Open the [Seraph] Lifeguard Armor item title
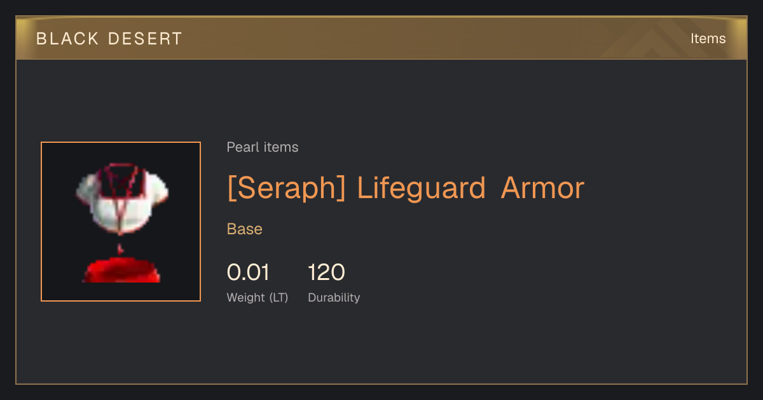This screenshot has width=763, height=400. 405,188
